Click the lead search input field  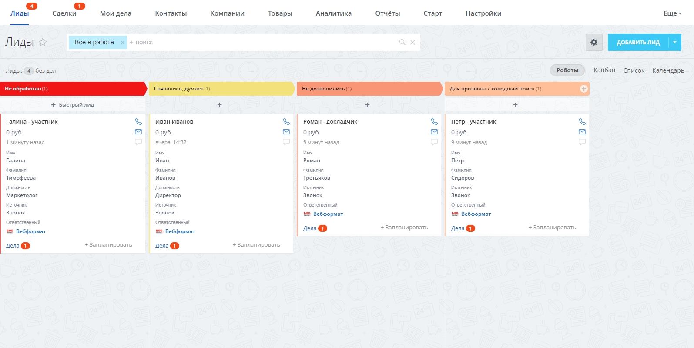[x=261, y=42]
